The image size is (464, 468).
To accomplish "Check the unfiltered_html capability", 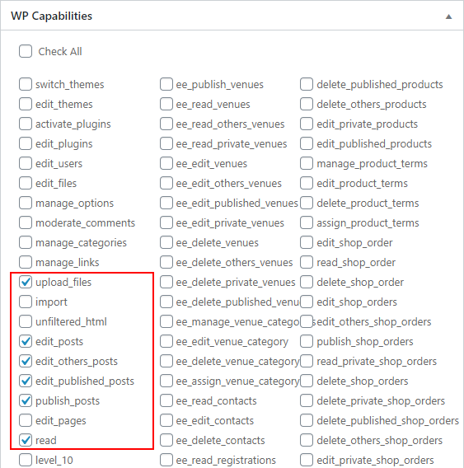I will tap(26, 321).
